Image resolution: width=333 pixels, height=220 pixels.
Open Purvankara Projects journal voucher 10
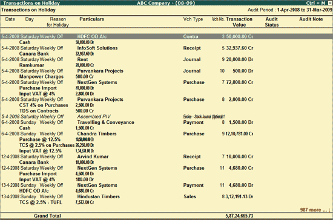tap(166, 71)
